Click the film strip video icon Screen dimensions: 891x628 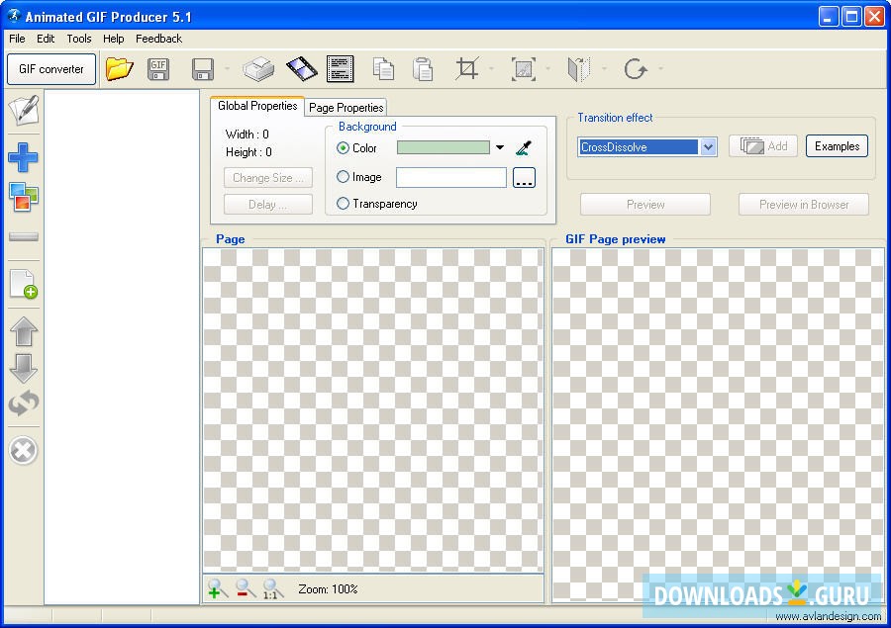(x=302, y=68)
